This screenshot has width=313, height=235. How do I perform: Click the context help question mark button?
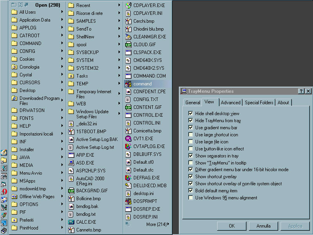[301, 91]
